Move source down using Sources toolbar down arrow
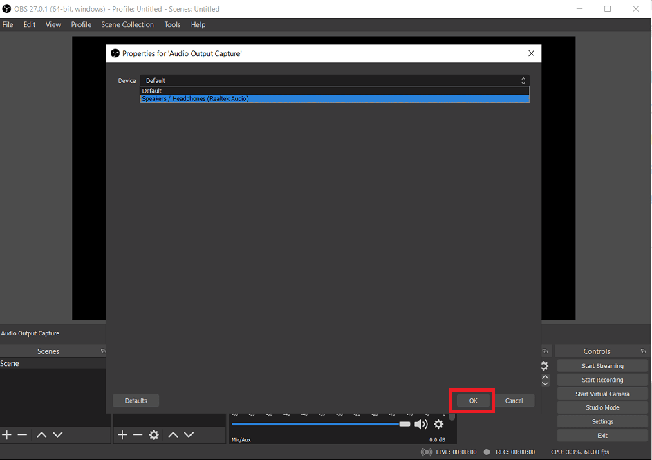Image resolution: width=652 pixels, height=460 pixels. pos(189,435)
